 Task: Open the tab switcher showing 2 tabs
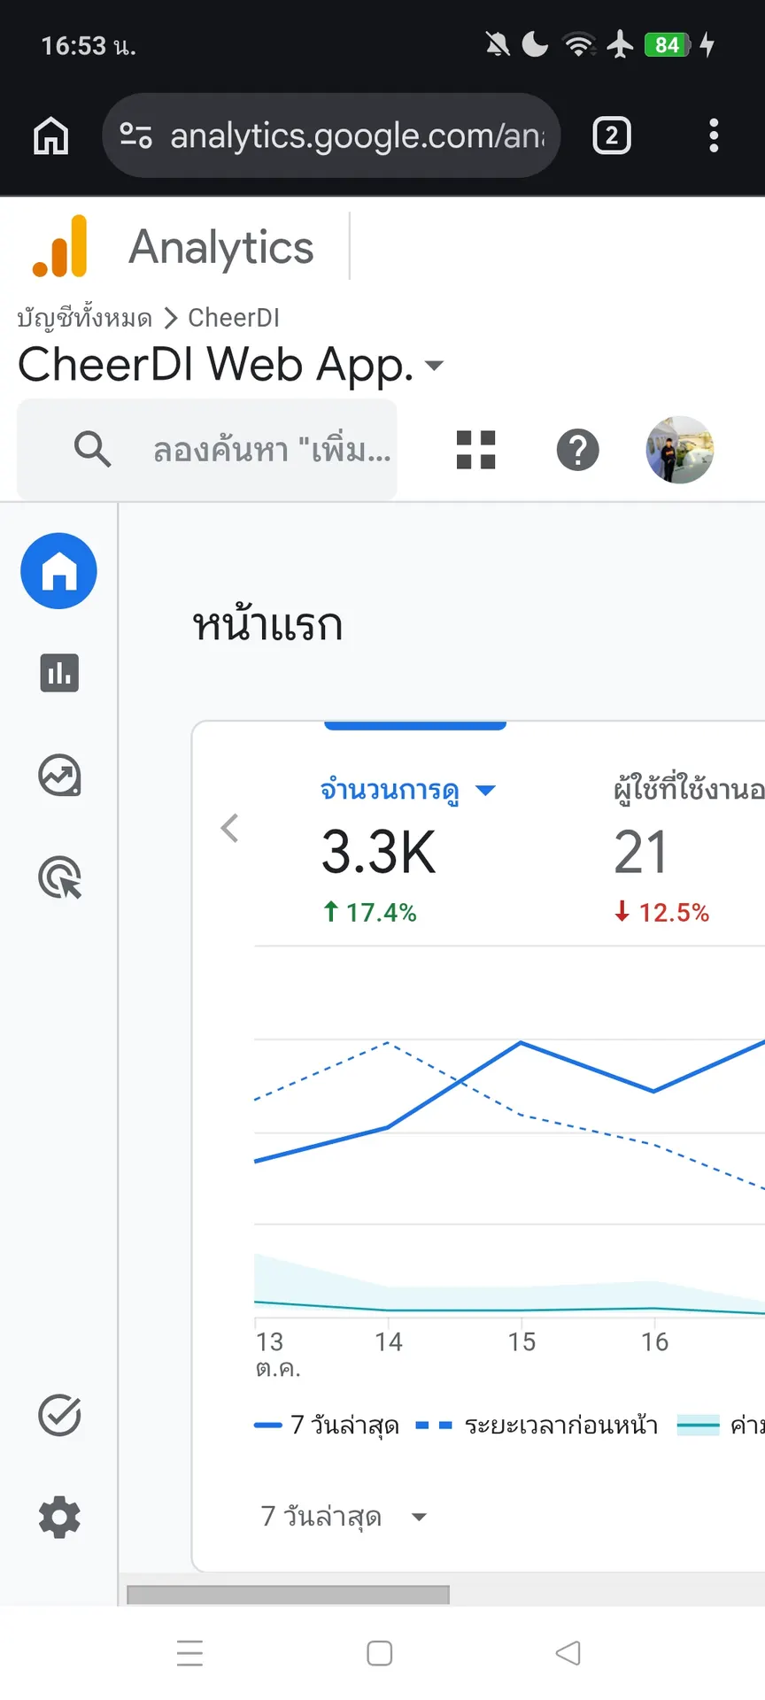pyautogui.click(x=612, y=135)
